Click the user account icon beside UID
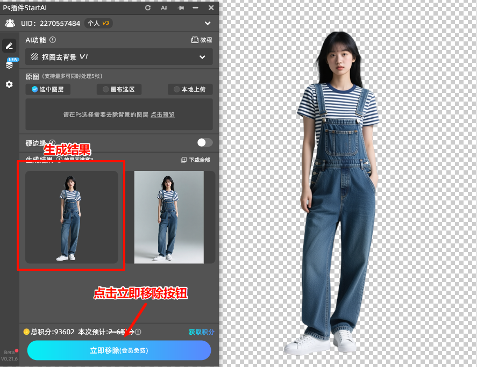The height and width of the screenshot is (367, 477). [x=10, y=23]
